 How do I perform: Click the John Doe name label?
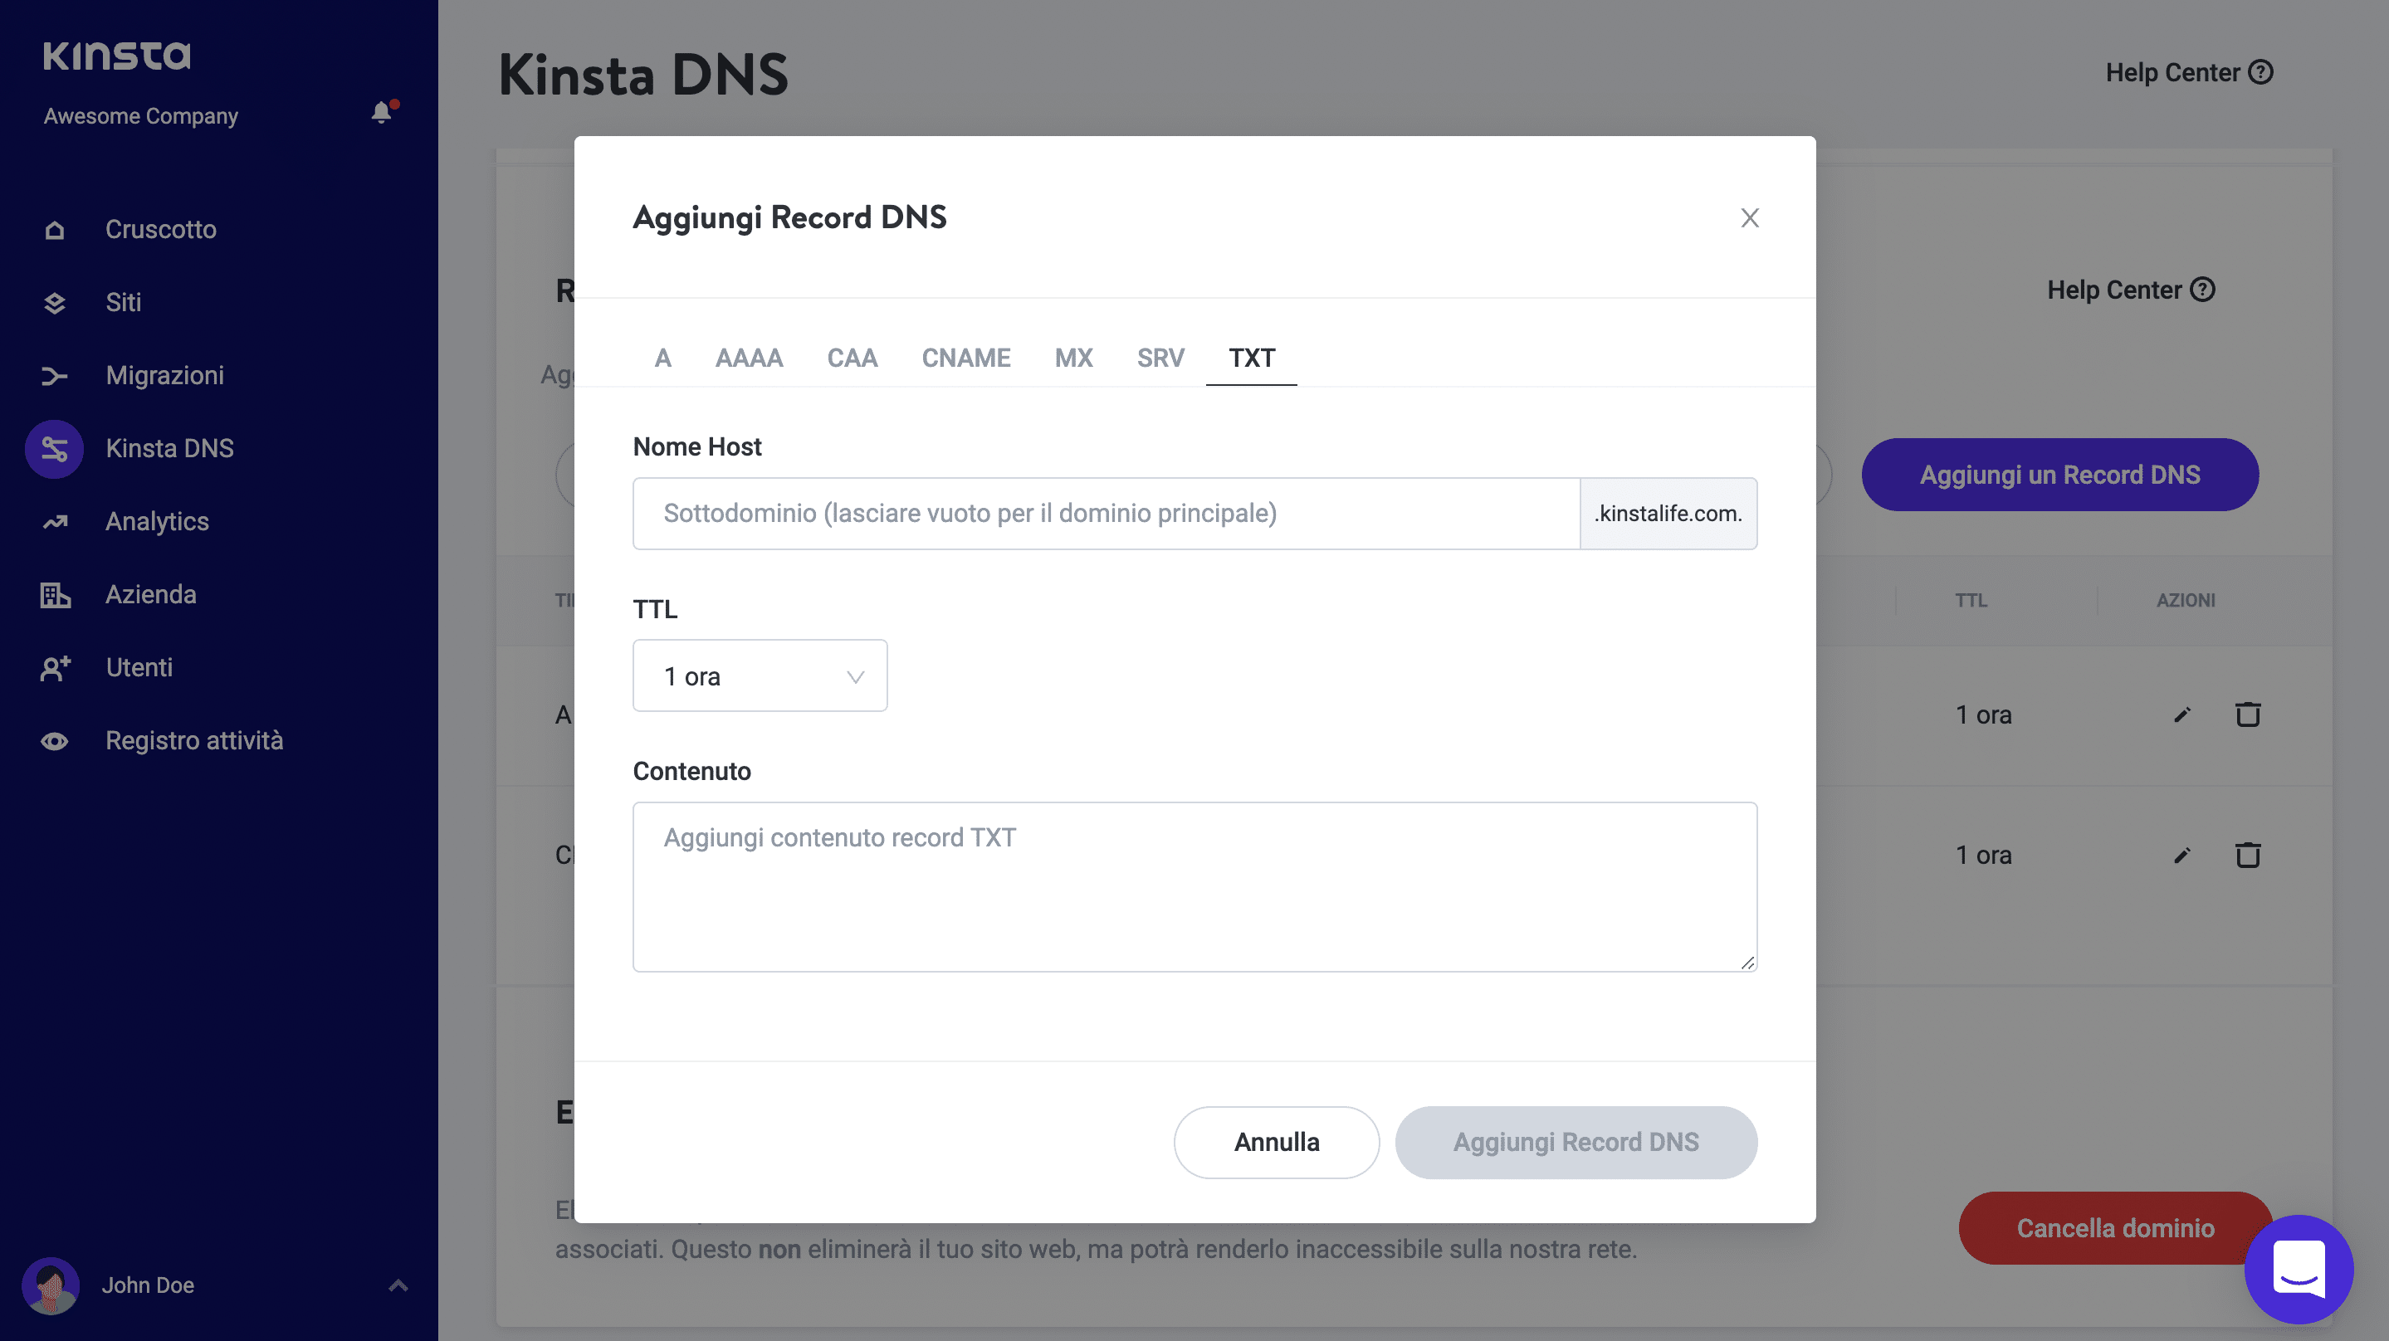tap(149, 1285)
